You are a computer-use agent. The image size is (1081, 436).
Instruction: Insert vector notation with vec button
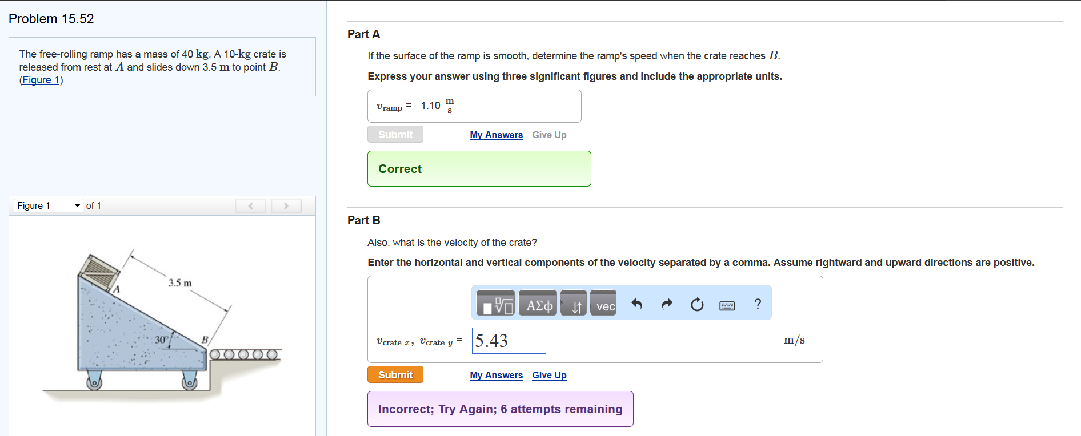pyautogui.click(x=603, y=304)
